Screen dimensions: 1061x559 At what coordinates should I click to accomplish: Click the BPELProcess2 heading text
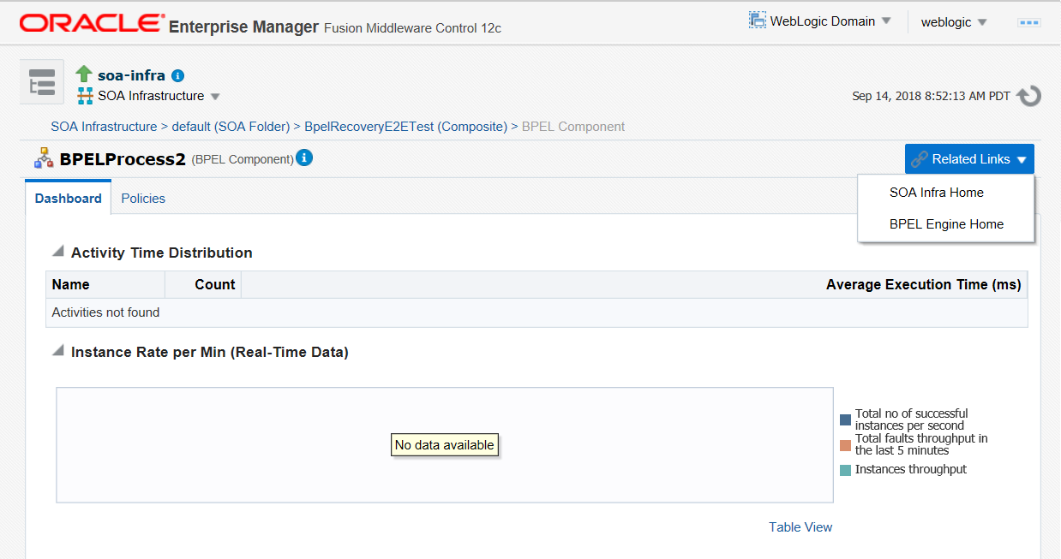pos(123,158)
